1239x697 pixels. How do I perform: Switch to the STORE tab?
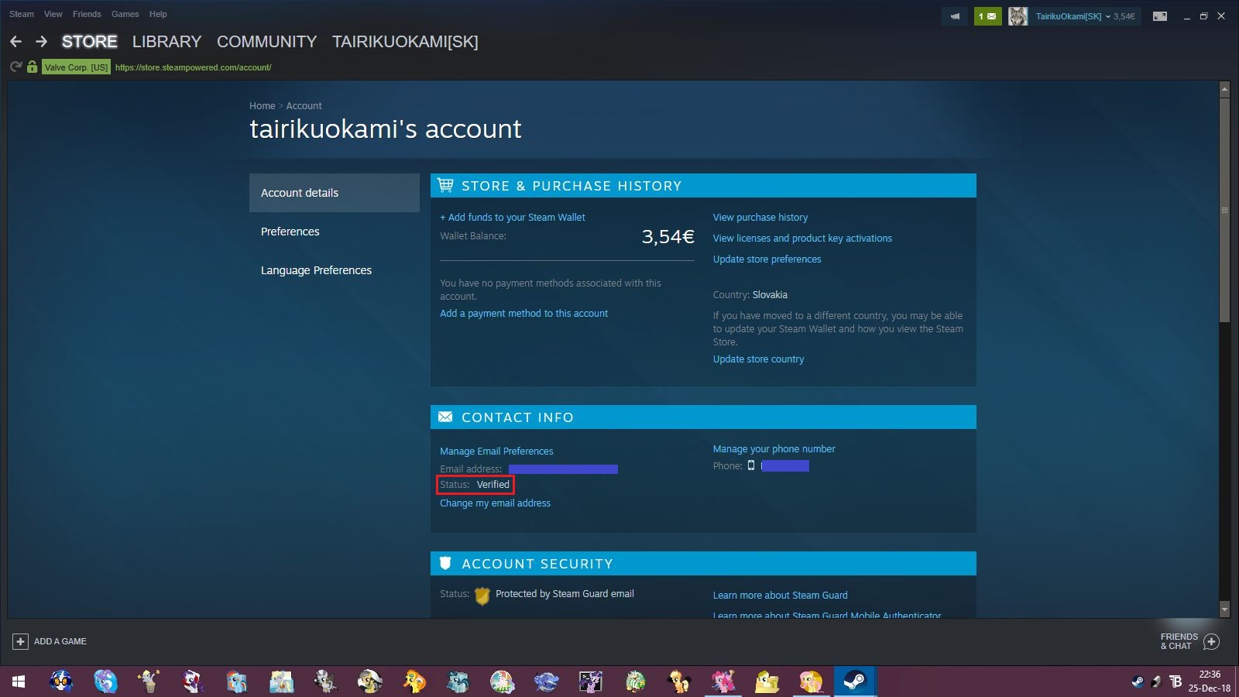(90, 42)
